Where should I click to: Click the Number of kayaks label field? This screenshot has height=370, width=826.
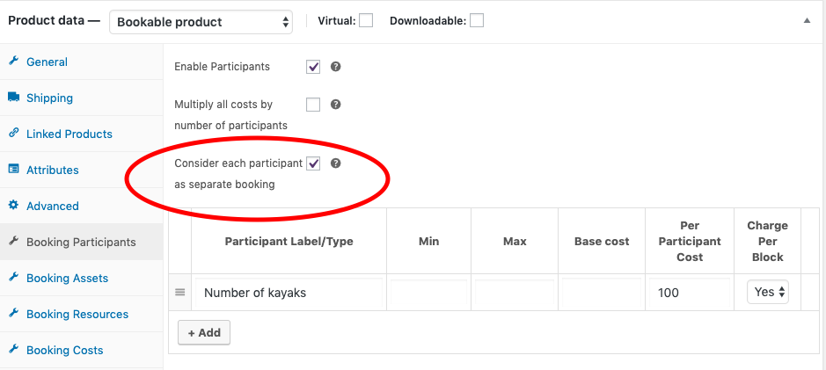tap(288, 293)
